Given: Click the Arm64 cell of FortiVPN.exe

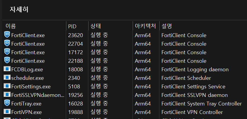Looking at the screenshot, I should pyautogui.click(x=143, y=112).
